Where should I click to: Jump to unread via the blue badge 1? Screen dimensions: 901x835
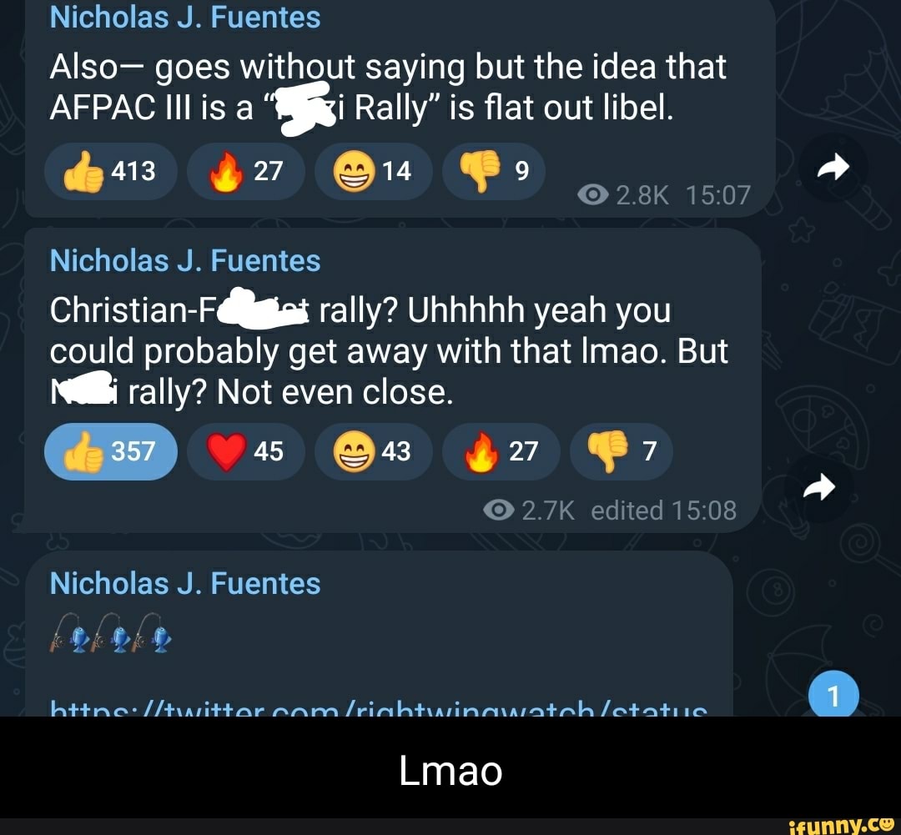pos(833,694)
